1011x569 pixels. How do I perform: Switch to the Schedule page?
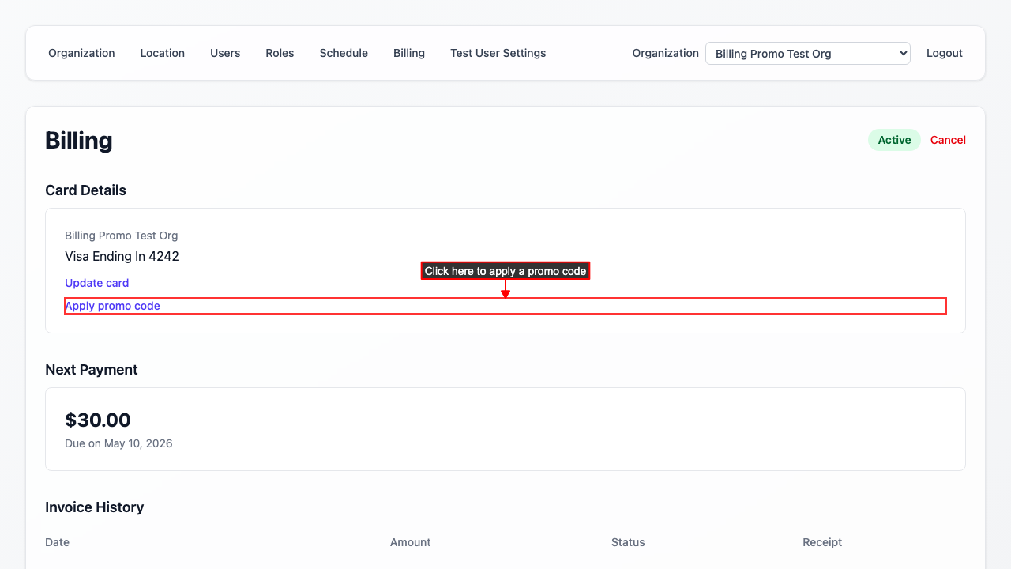(344, 53)
